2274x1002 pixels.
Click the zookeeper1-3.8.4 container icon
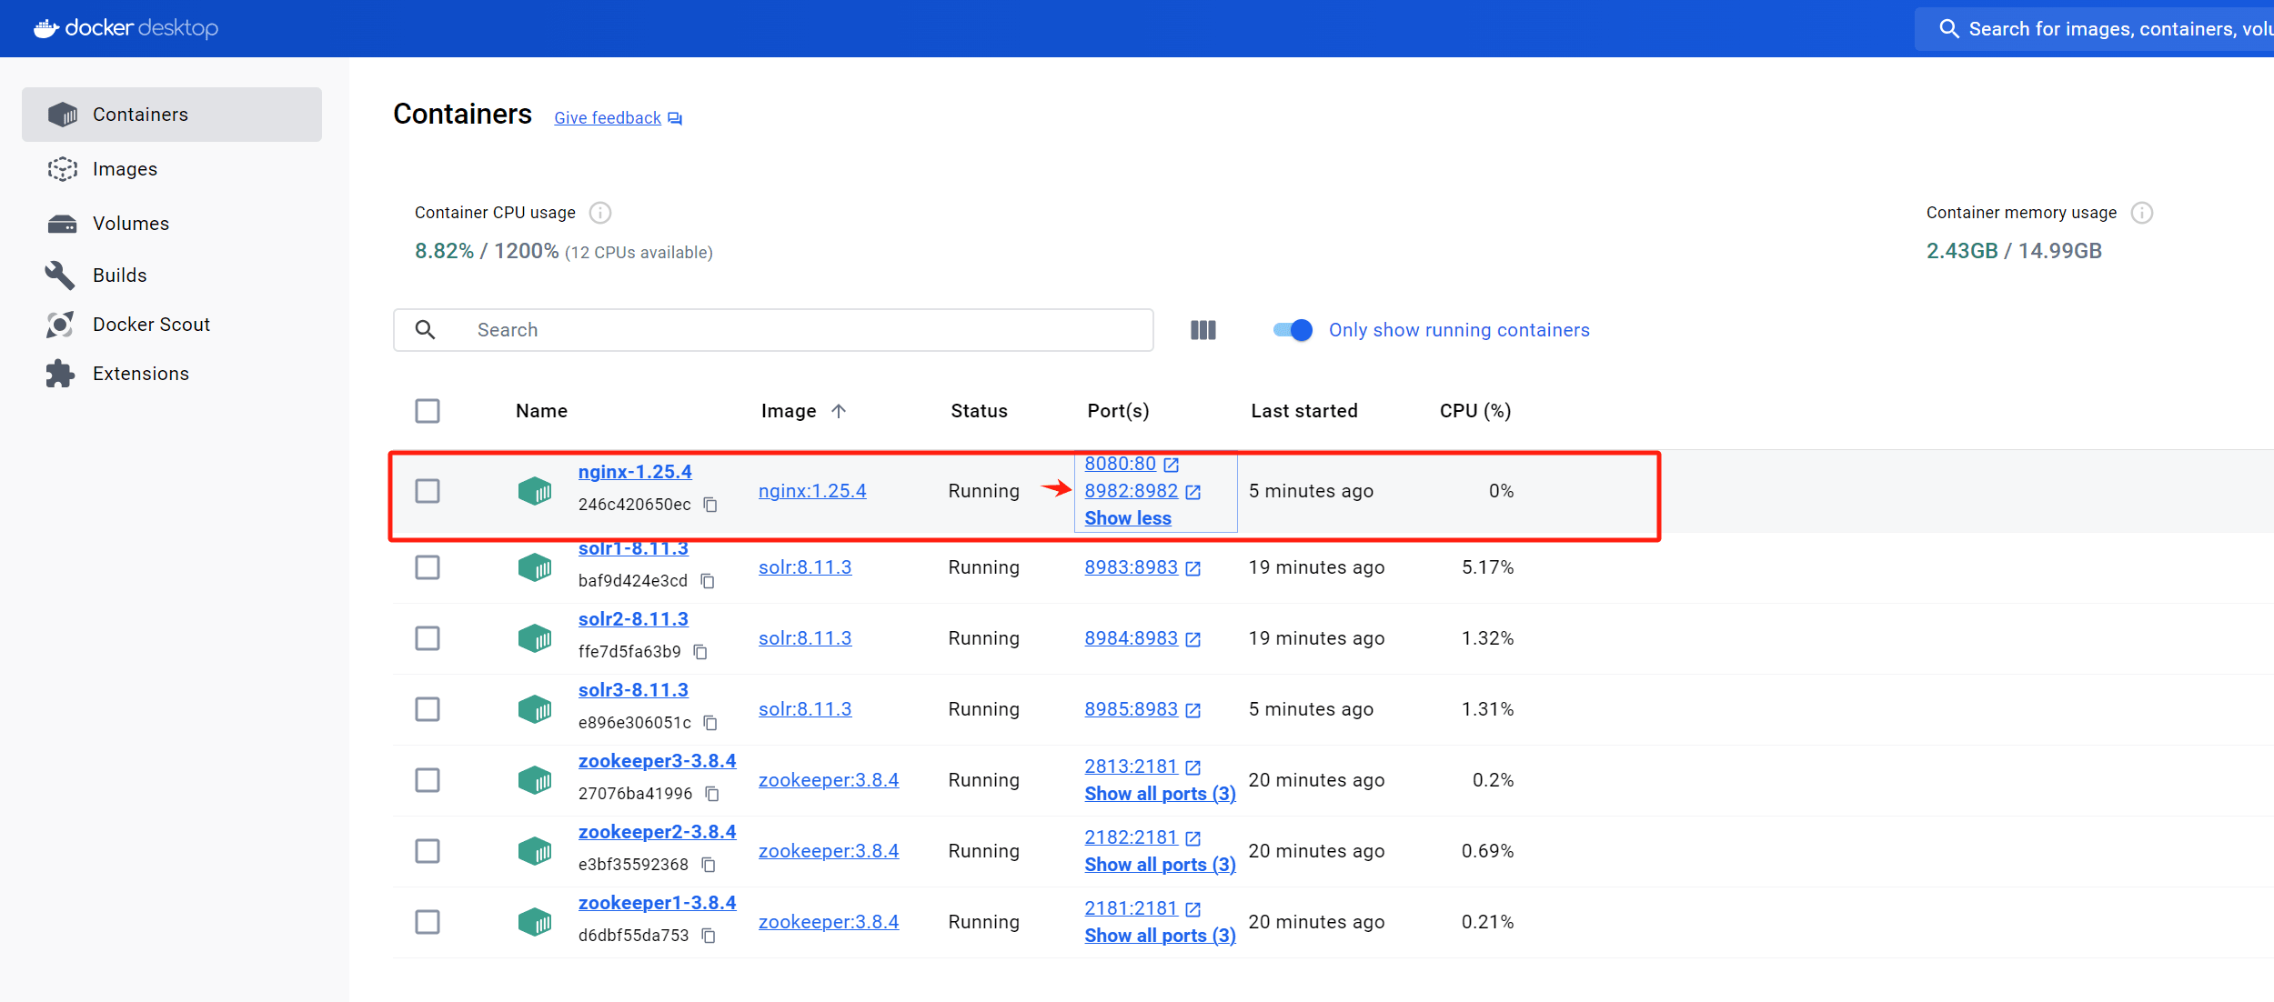pos(535,922)
